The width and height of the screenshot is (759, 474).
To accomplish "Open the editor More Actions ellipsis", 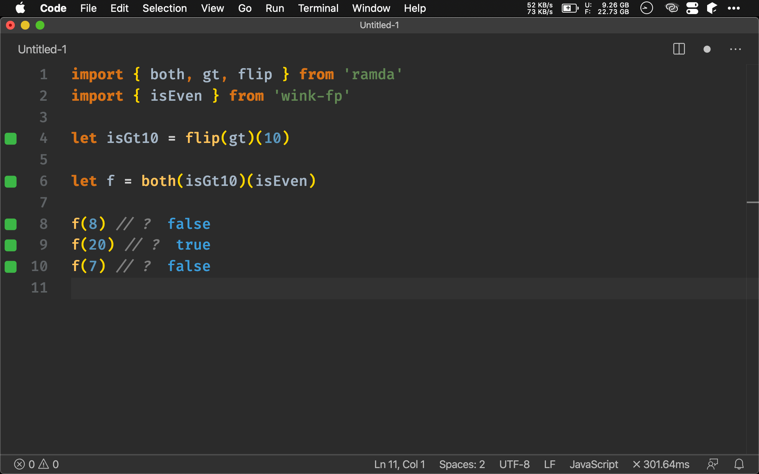I will (x=735, y=49).
